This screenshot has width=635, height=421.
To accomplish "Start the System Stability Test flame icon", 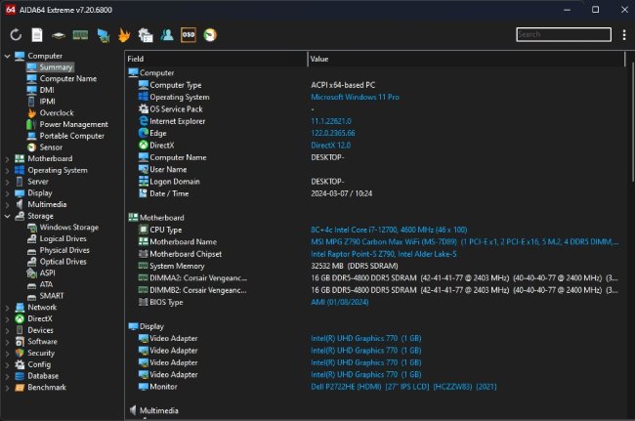I will click(124, 35).
